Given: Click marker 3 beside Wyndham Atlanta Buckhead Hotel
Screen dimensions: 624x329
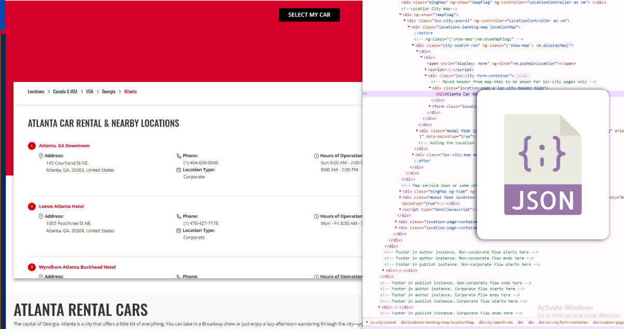Looking at the screenshot, I should click(x=32, y=267).
